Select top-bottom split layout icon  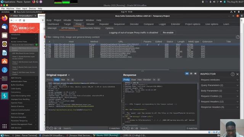pyautogui.click(x=191, y=73)
